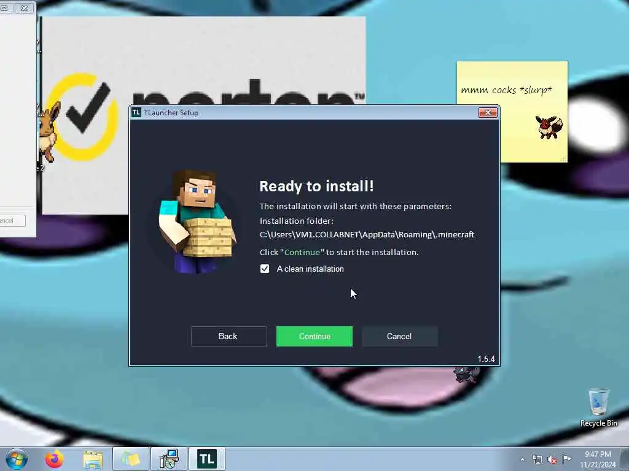This screenshot has height=471, width=629.
Task: Show hidden system tray icons
Action: click(522, 459)
